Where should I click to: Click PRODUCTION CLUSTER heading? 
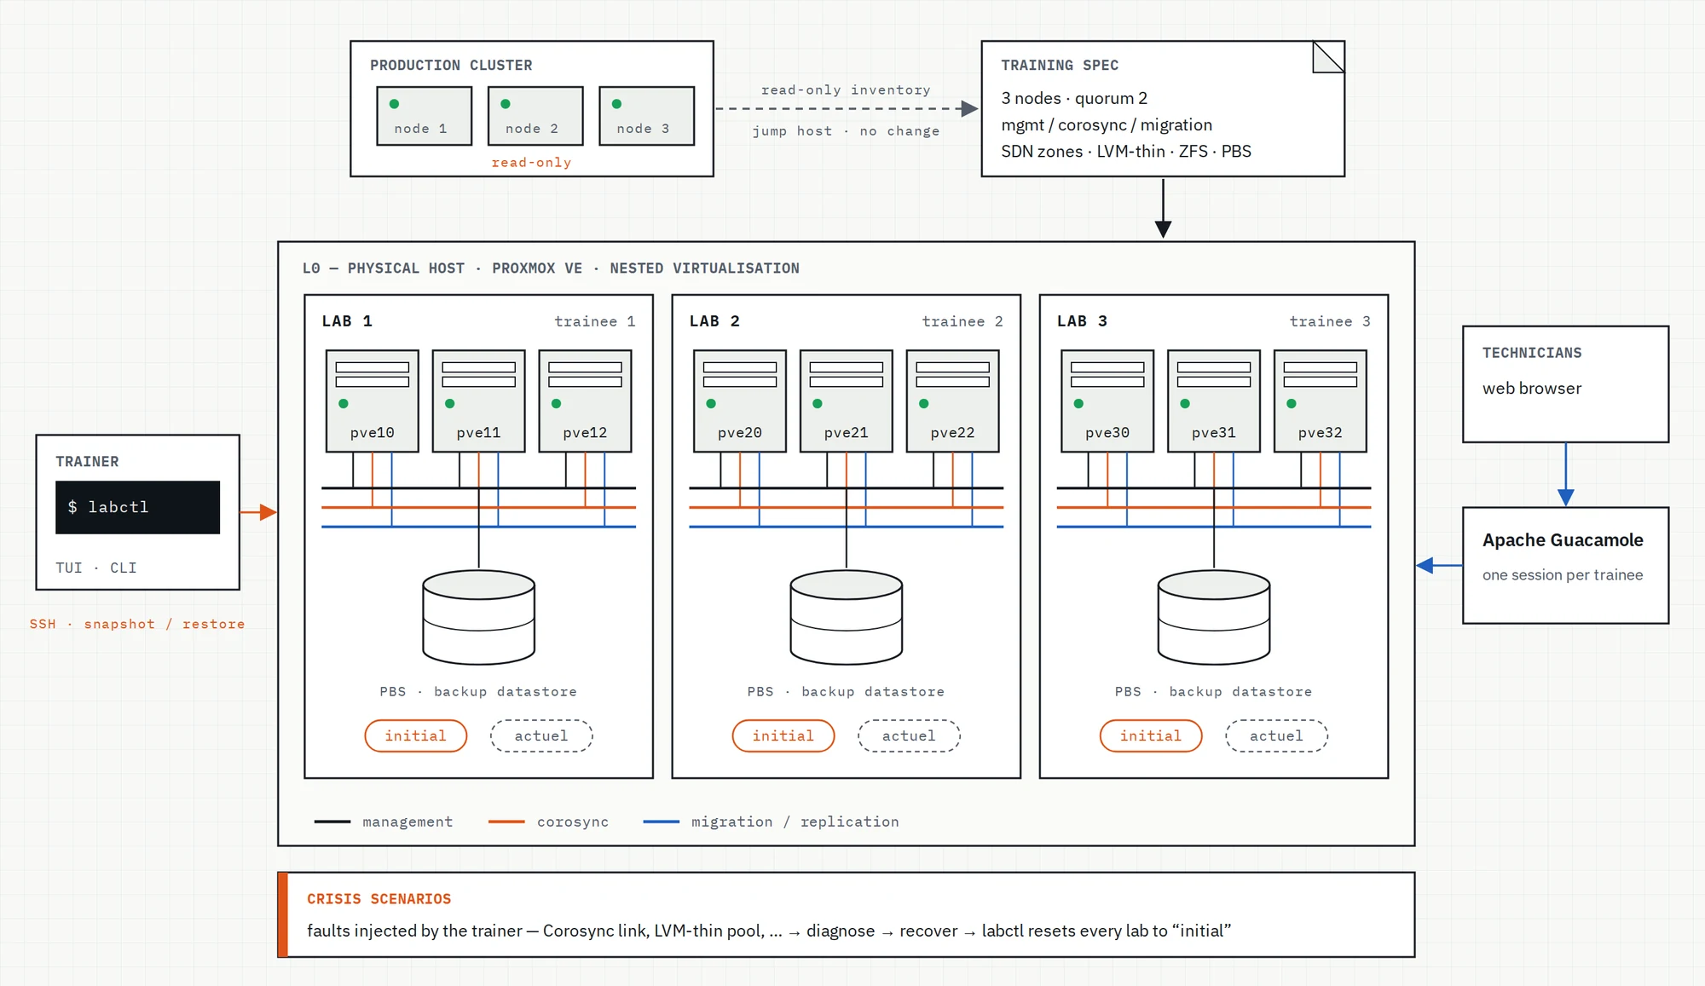(451, 66)
